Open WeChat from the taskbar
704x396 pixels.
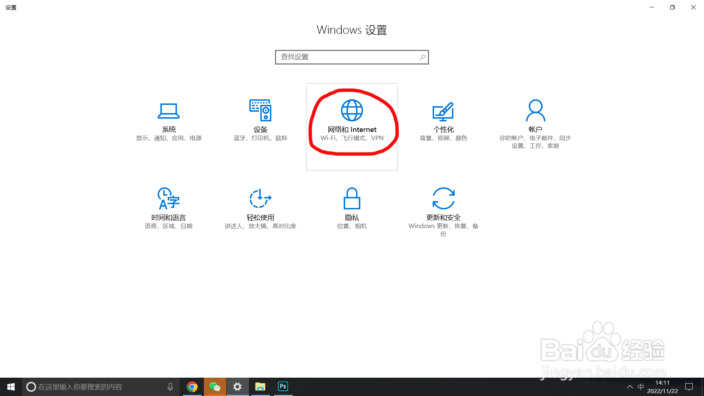[x=215, y=387]
